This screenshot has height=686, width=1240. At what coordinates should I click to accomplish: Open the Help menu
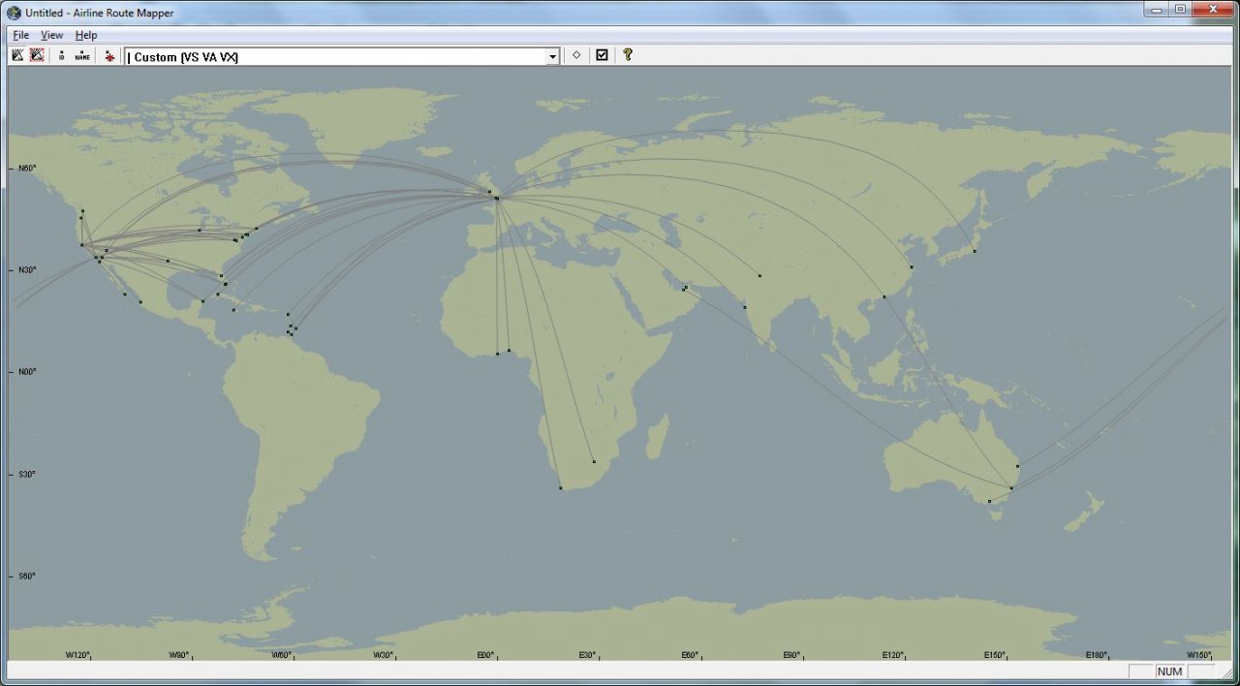86,35
